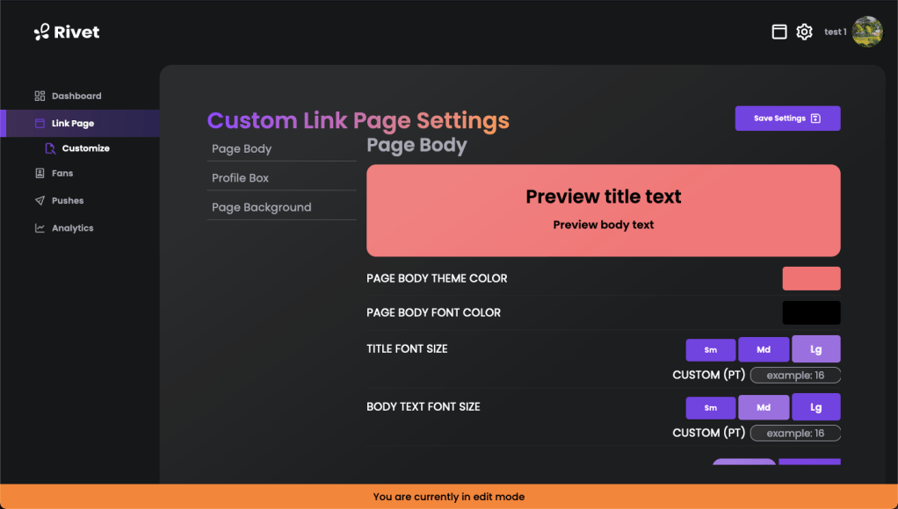This screenshot has width=898, height=509.
Task: Click the page preview window icon
Action: click(x=779, y=31)
